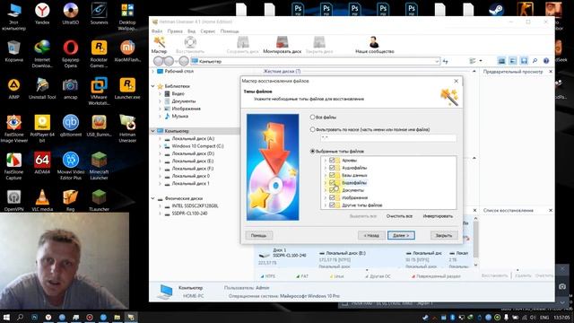Click the search magnifier icon in Hetman toolbar
Screen dimensions: 574x323
535,61
